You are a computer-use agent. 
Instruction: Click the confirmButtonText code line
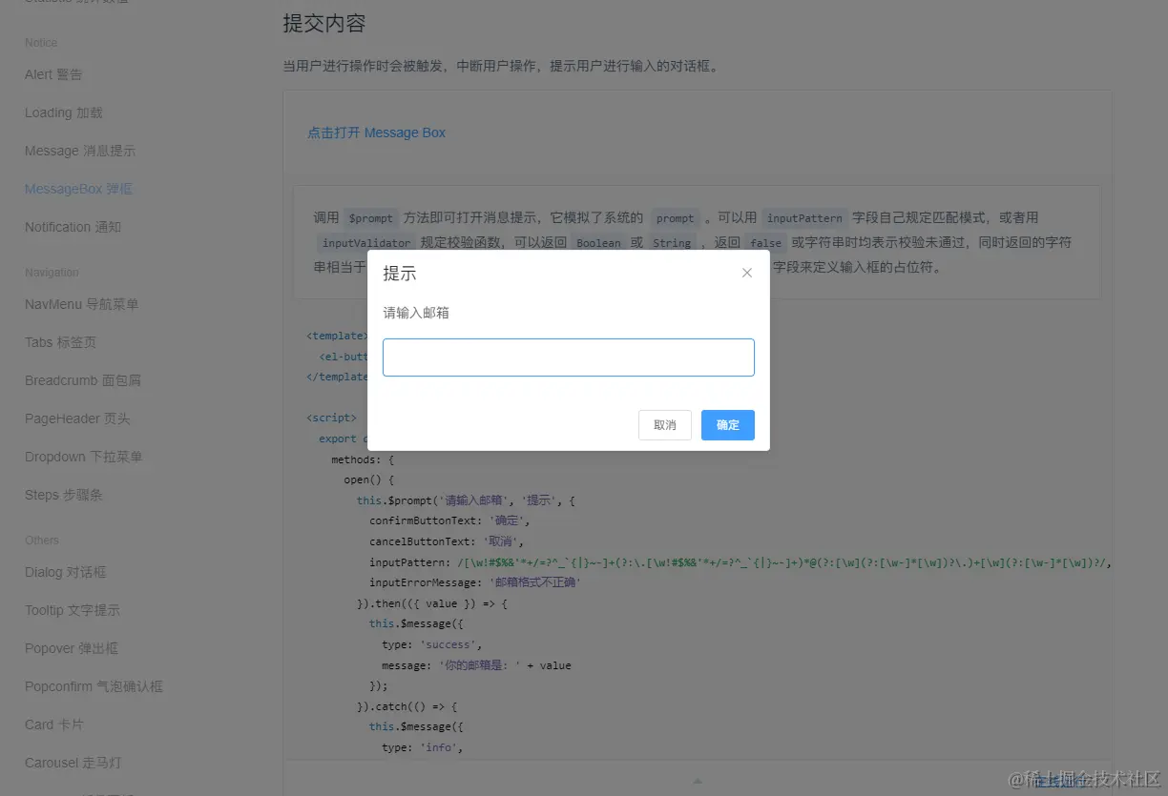pos(449,520)
